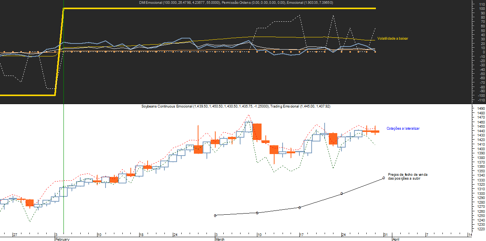Viewport: 486px width, 241px height.
Task: Click the 1490 price level on right axis
Action: click(x=480, y=109)
